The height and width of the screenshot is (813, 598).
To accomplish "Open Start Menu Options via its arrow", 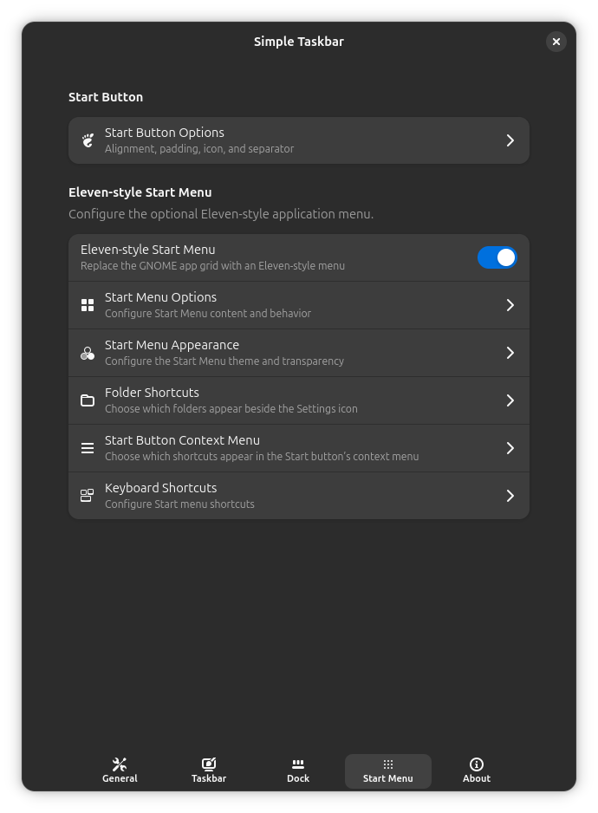I will point(510,305).
